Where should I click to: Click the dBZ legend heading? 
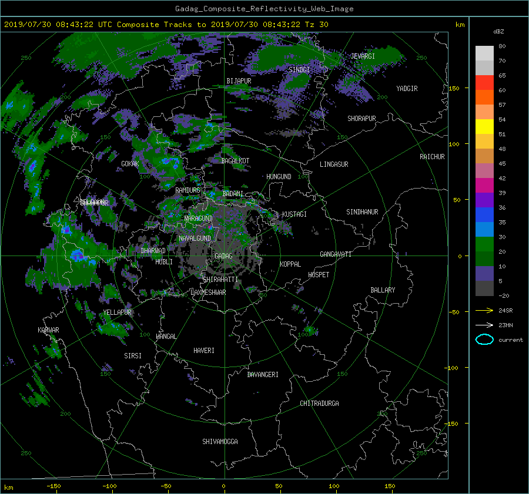coord(498,32)
